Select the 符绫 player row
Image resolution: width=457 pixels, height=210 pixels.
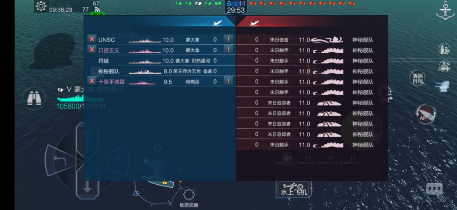(160, 61)
